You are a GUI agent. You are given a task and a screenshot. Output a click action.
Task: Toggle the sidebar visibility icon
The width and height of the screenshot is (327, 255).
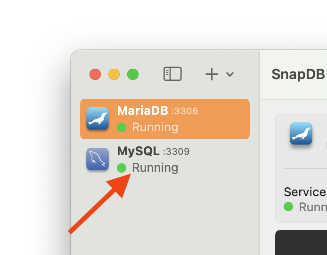pyautogui.click(x=172, y=74)
